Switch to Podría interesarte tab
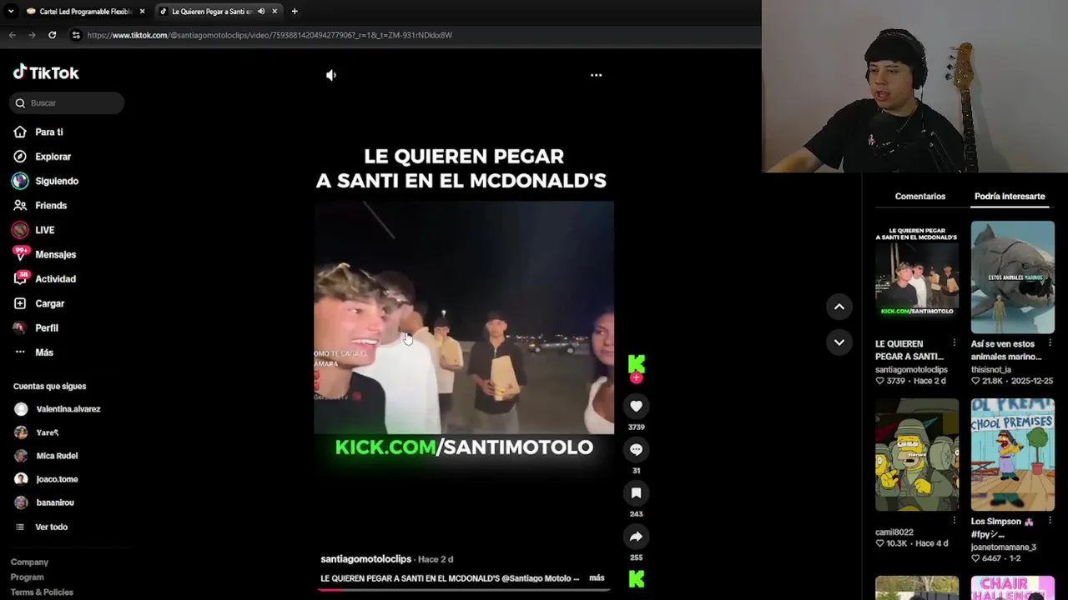Image resolution: width=1068 pixels, height=600 pixels. (x=1010, y=196)
